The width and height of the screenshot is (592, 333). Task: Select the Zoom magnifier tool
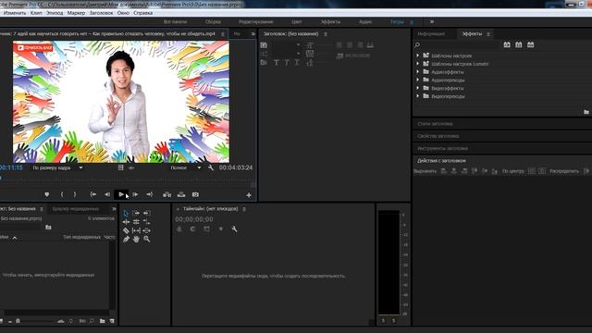point(146,239)
